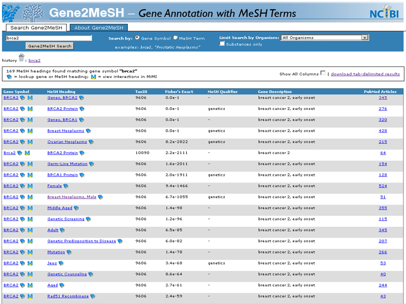
Task: Open the 51 PubMed articles link
Action: [x=383, y=197]
